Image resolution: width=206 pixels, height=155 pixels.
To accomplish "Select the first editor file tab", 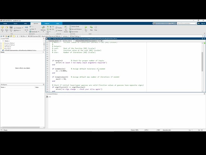I will coord(54,41).
